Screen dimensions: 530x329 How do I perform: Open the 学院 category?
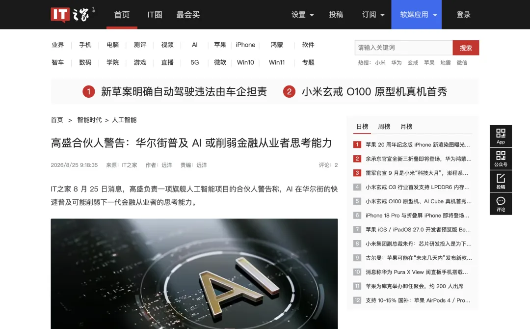tap(112, 62)
